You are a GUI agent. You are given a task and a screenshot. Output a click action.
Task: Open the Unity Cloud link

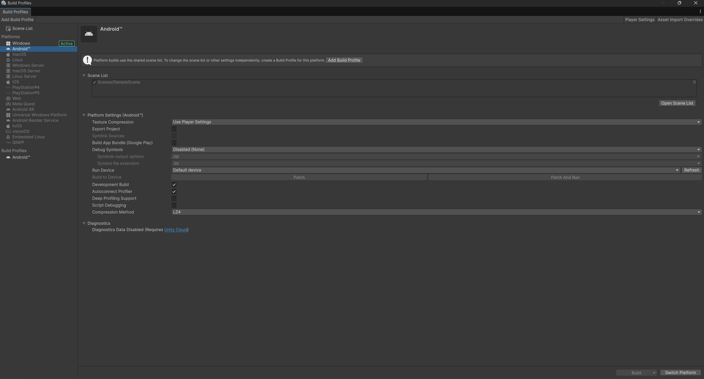175,230
